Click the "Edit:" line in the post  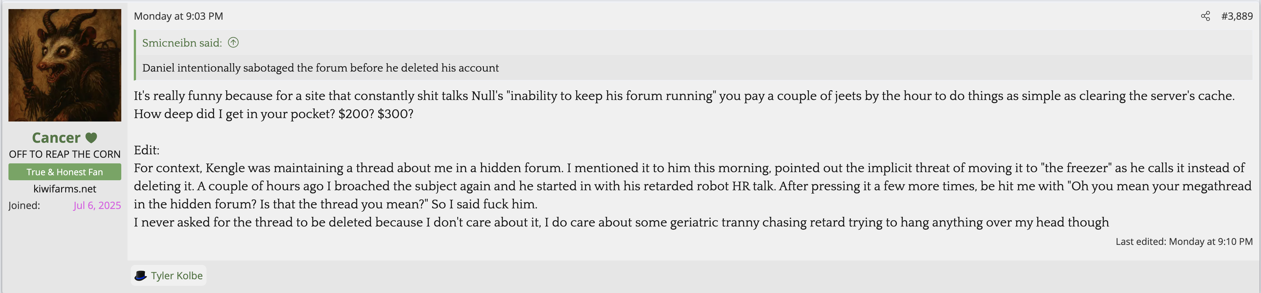tap(146, 150)
